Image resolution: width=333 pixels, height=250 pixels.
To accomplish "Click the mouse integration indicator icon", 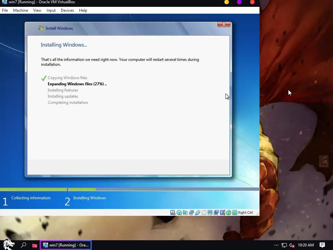I will [x=229, y=212].
